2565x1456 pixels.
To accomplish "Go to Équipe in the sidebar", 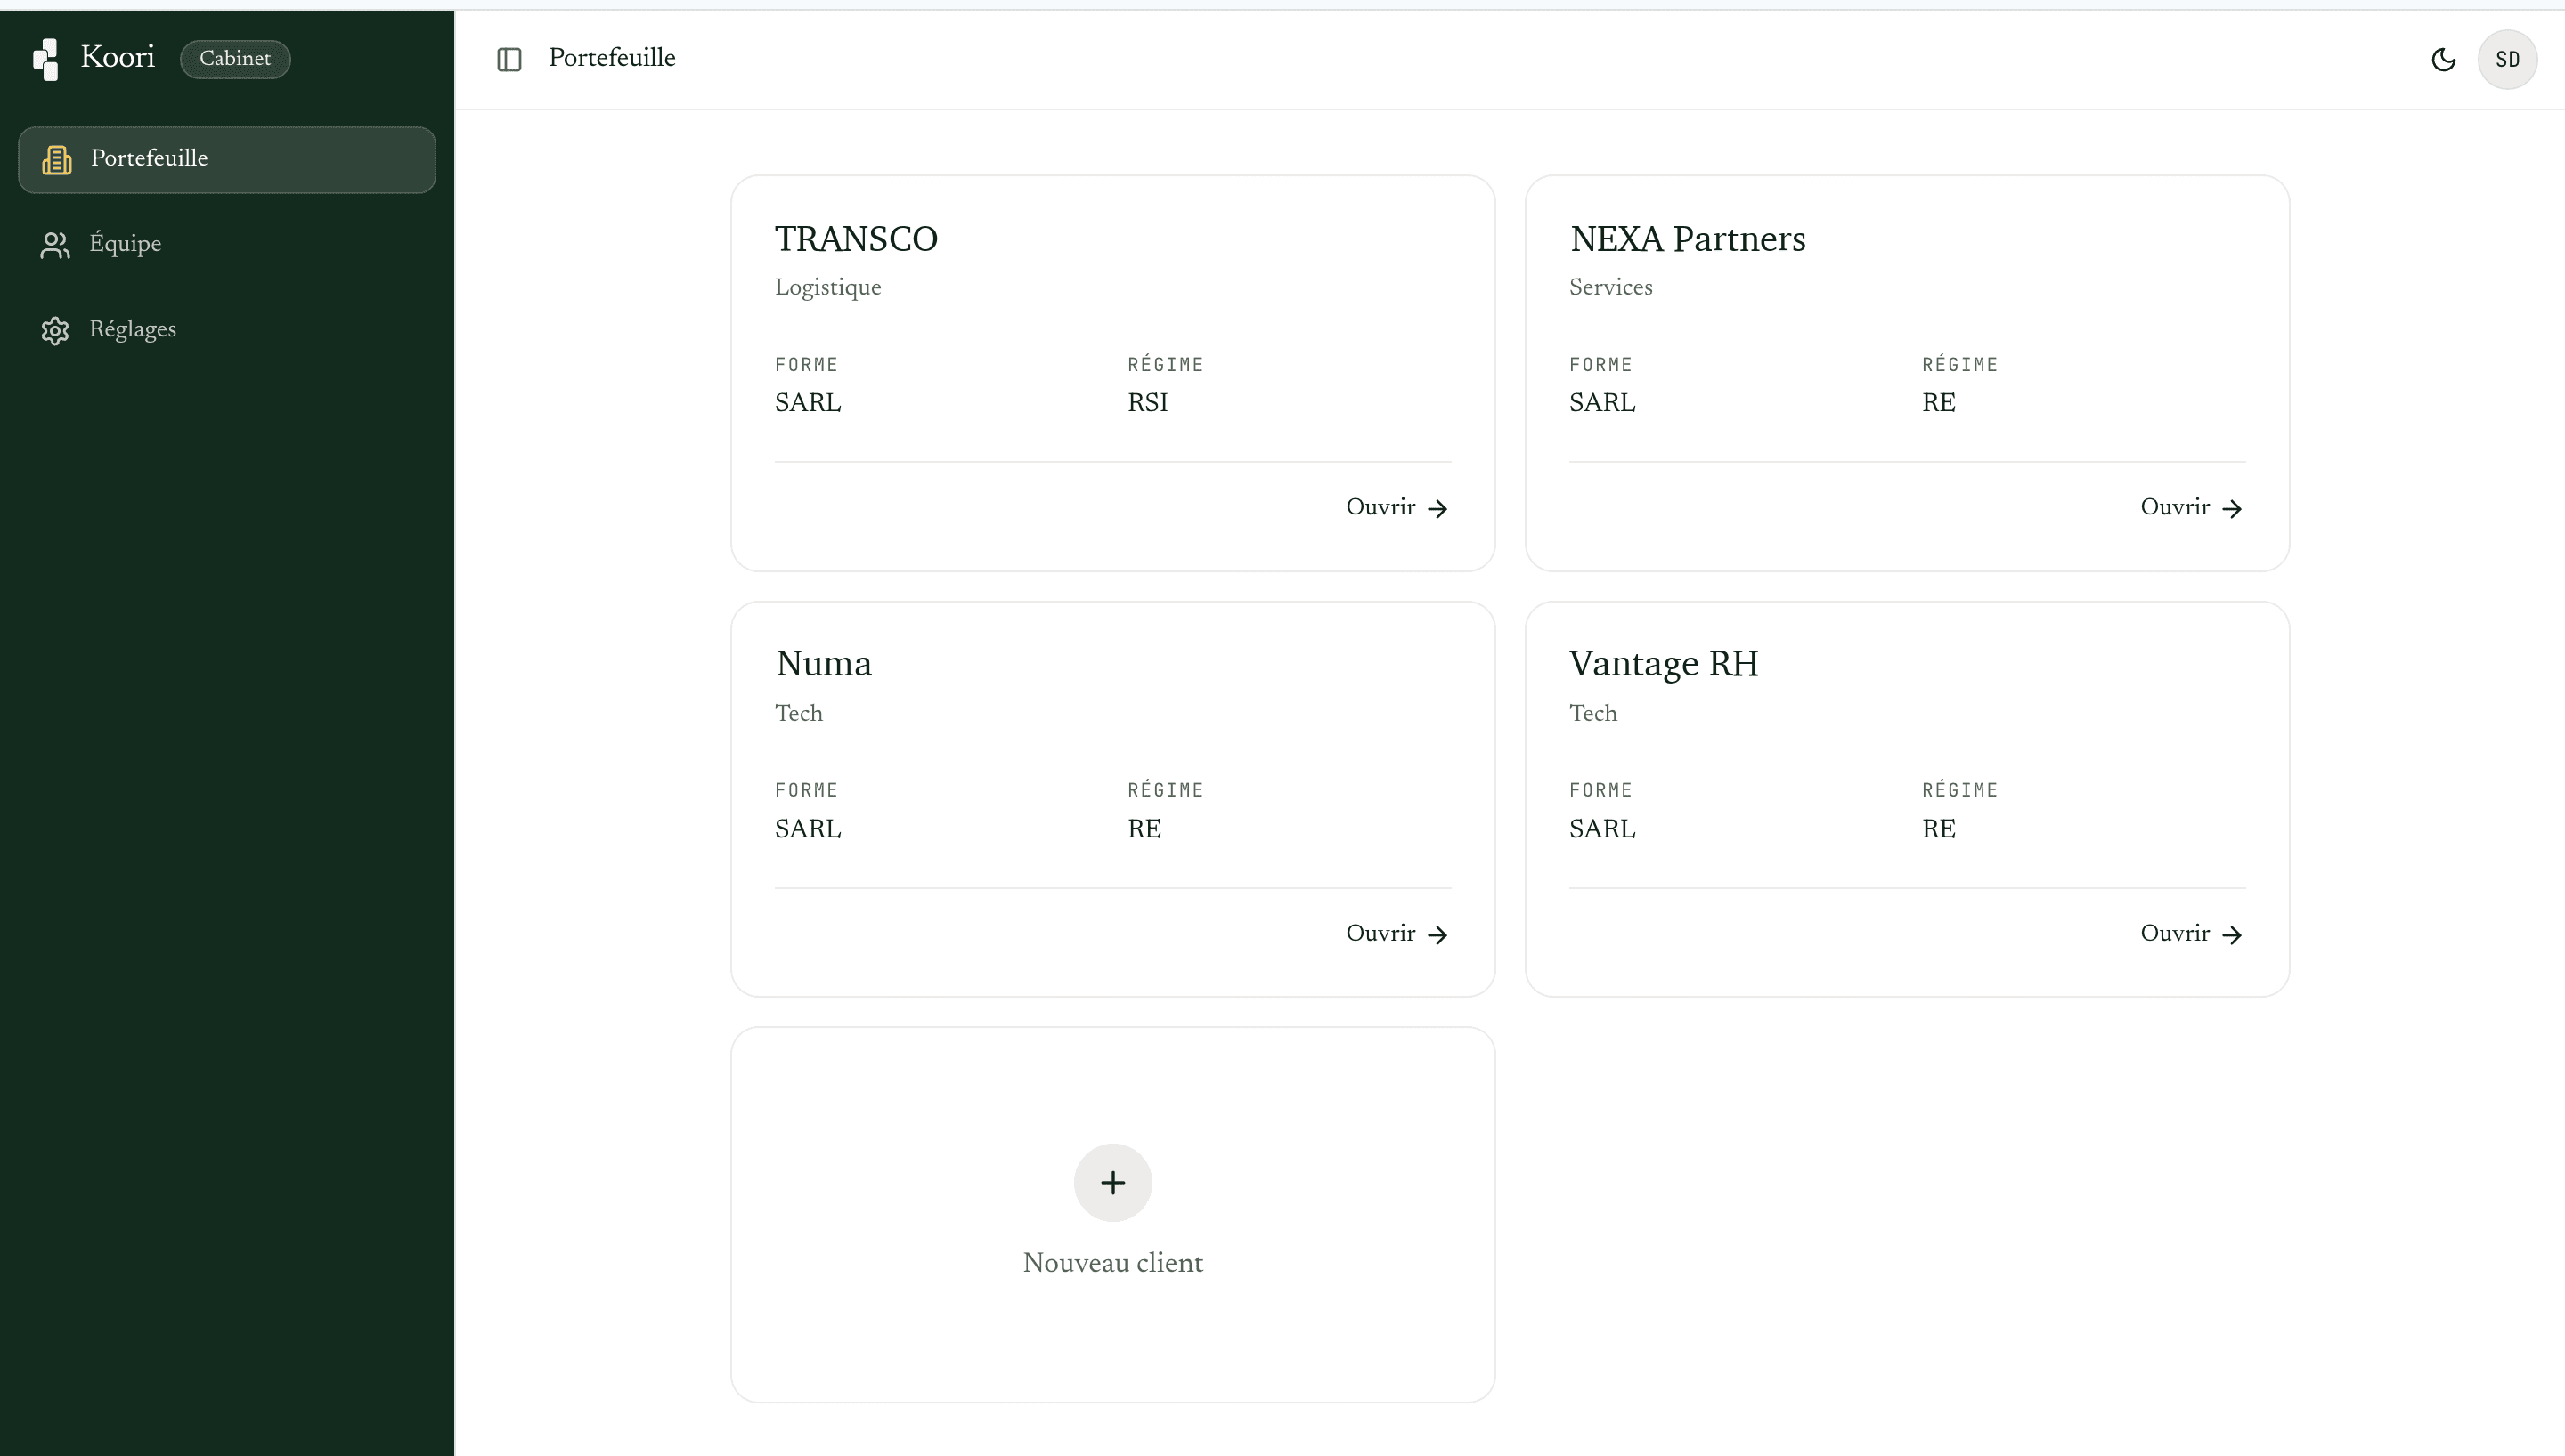I will (x=227, y=245).
